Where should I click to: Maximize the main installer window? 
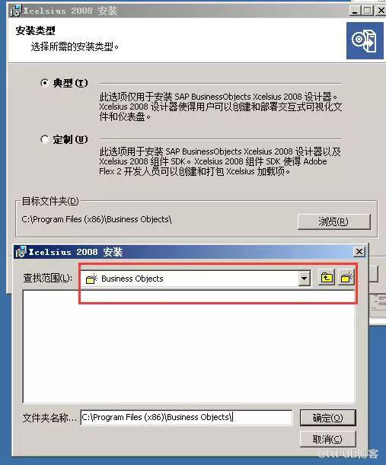(x=367, y=11)
